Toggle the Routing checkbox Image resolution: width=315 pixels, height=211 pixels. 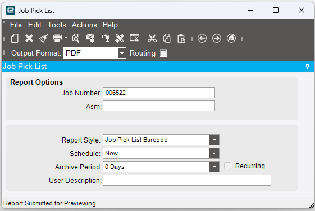pos(164,53)
